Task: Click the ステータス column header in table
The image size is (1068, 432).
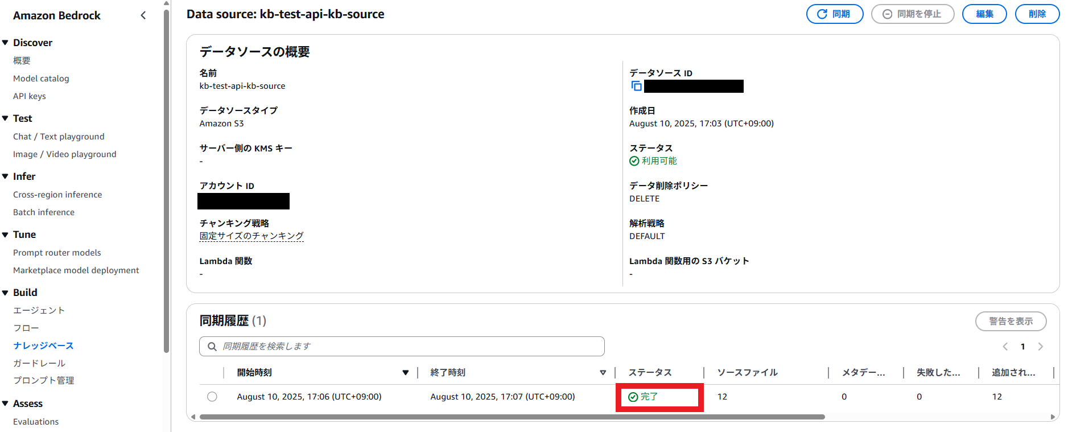Action: [x=650, y=373]
